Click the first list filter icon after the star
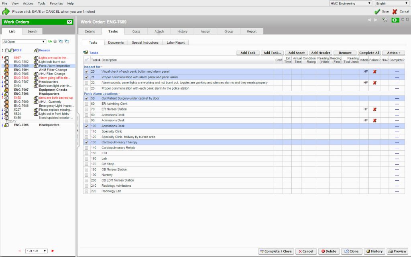411x257 pixels. pyautogui.click(x=61, y=41)
